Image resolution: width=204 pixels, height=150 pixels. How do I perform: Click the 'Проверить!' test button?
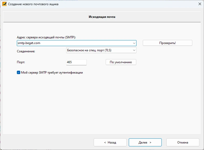(x=167, y=43)
